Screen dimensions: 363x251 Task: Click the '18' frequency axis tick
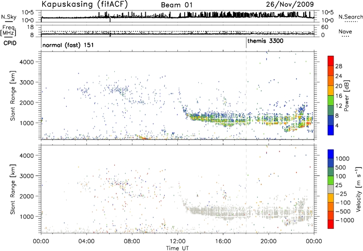coord(30,27)
